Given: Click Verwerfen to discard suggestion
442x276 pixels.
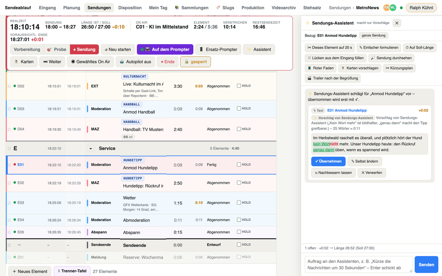Looking at the screenshot, I should [x=372, y=173].
